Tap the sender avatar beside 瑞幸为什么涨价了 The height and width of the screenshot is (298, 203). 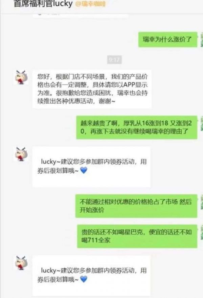202,40
